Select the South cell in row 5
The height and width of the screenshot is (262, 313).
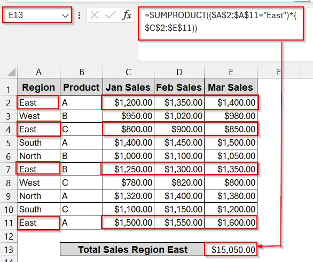pos(39,142)
